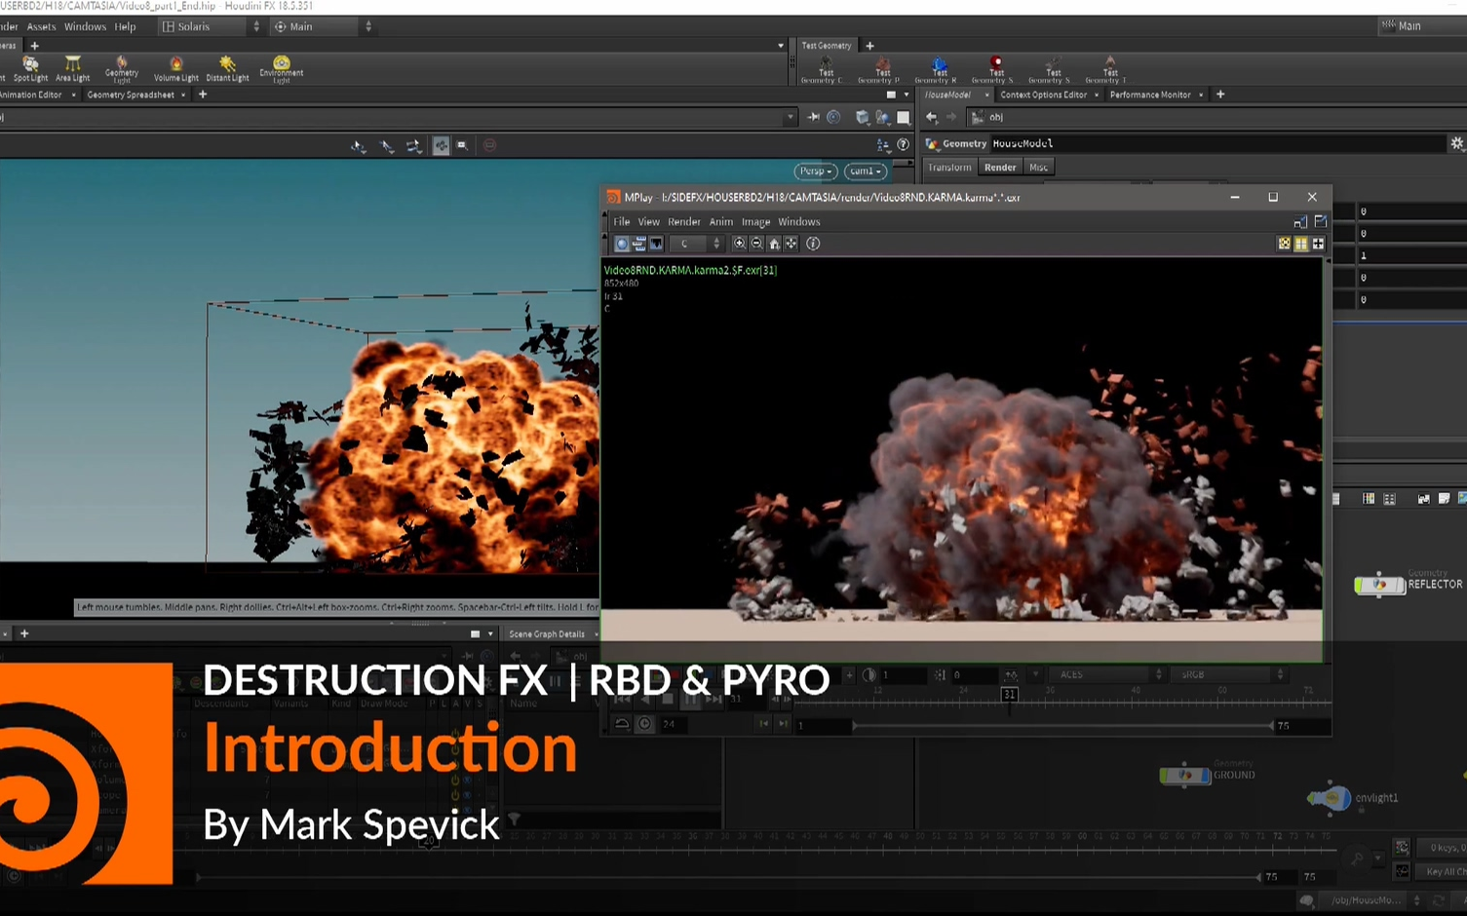Viewport: 1467px width, 916px height.
Task: Add a new pane tab after Performance Monitor
Action: click(x=1220, y=95)
